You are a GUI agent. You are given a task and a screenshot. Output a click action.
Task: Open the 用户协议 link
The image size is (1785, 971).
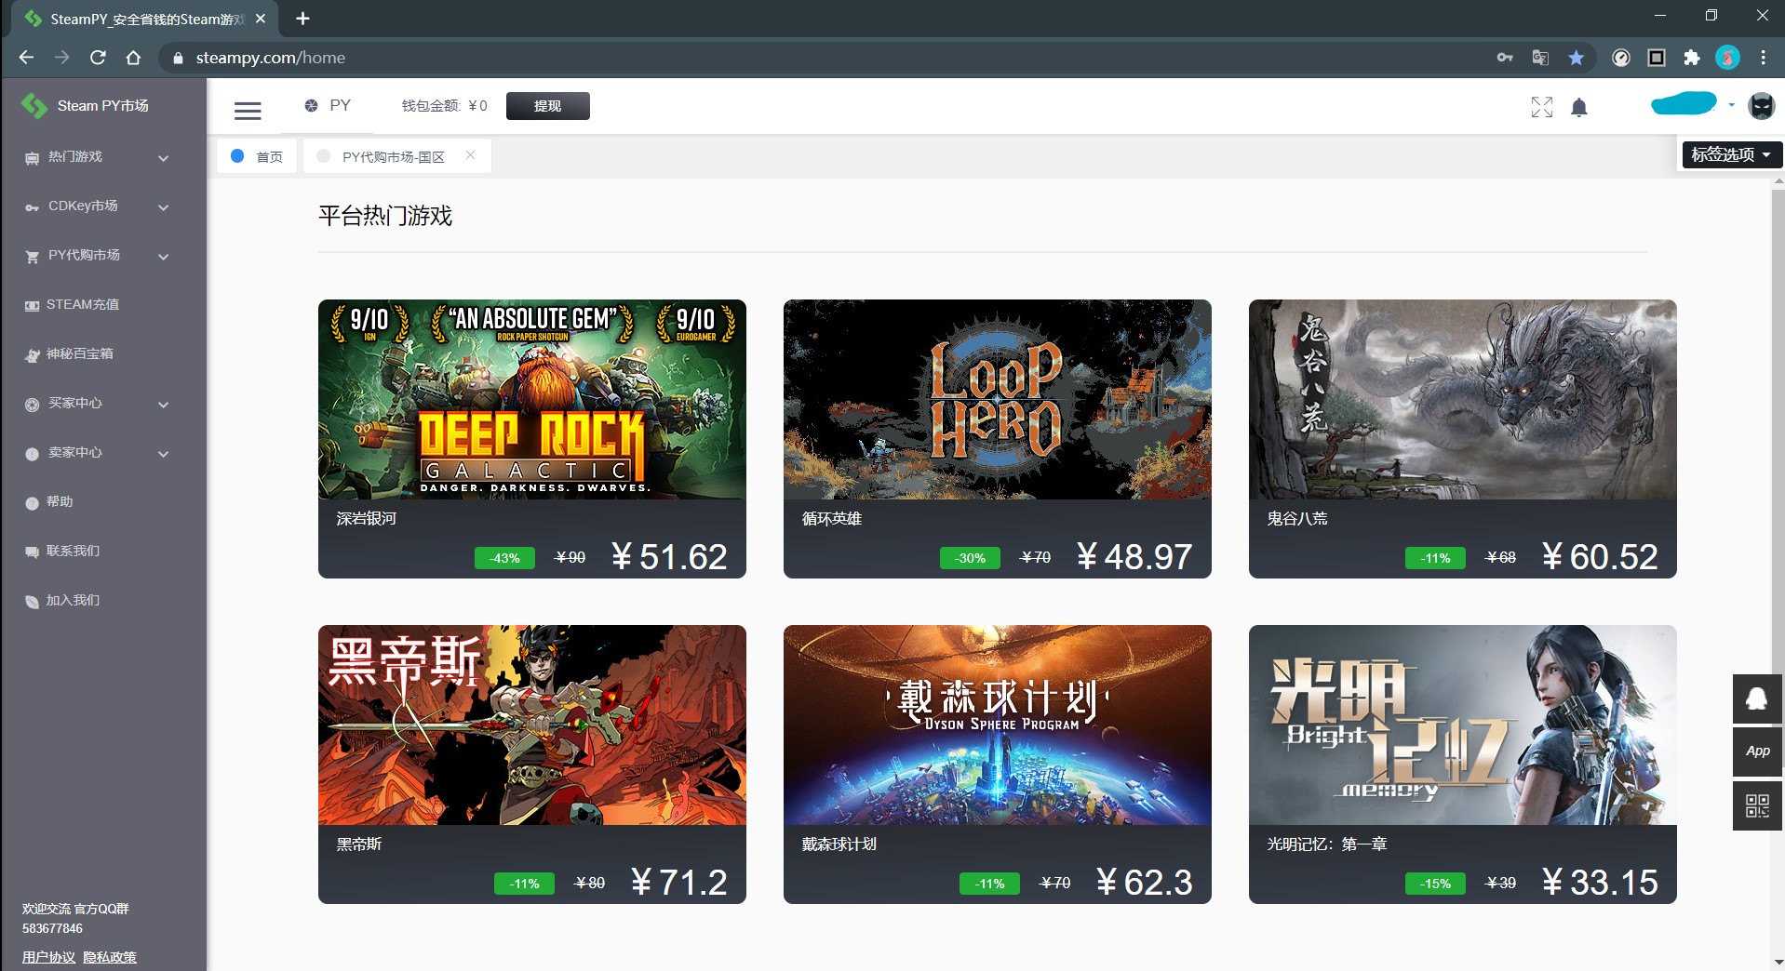click(x=49, y=957)
